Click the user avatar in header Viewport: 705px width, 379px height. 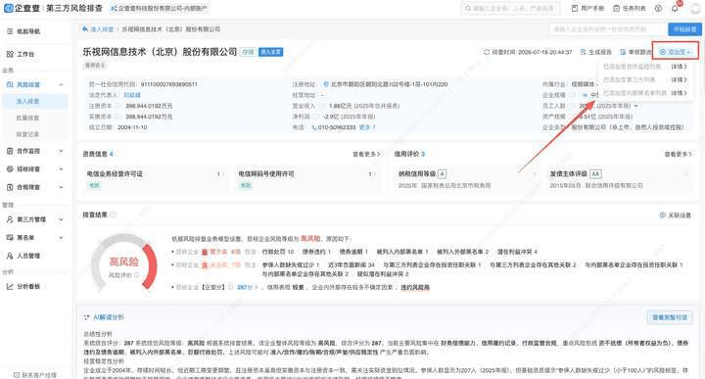[694, 8]
